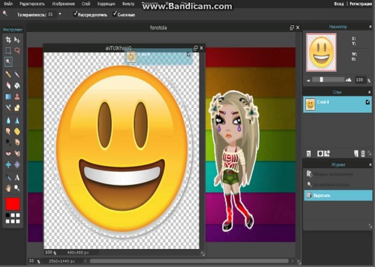Select the Pinch tool
The height and width of the screenshot is (267, 375).
[x=17, y=165]
